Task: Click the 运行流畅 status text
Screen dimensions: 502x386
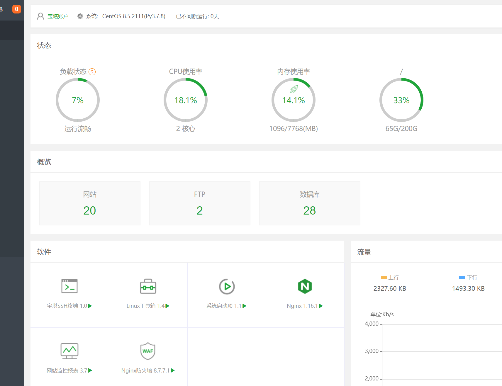Action: click(78, 129)
